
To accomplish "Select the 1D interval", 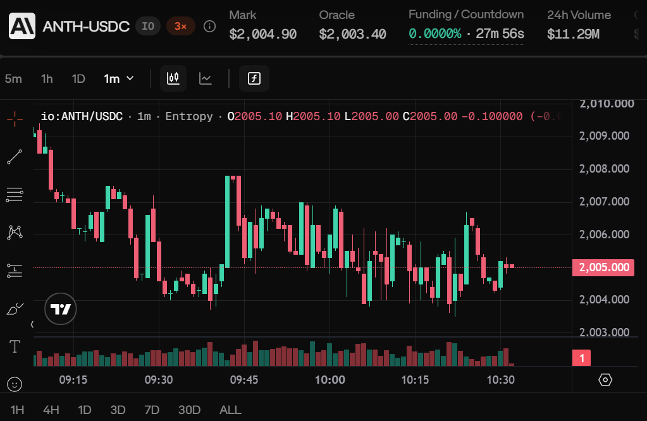I will click(78, 78).
